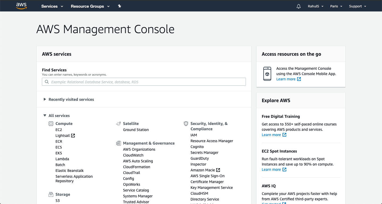Click the Find Services search field
This screenshot has width=382, height=204.
[144, 82]
